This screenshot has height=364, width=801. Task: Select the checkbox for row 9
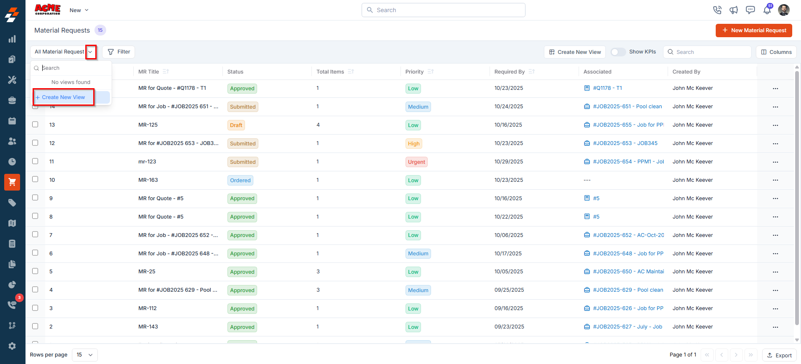[35, 197]
